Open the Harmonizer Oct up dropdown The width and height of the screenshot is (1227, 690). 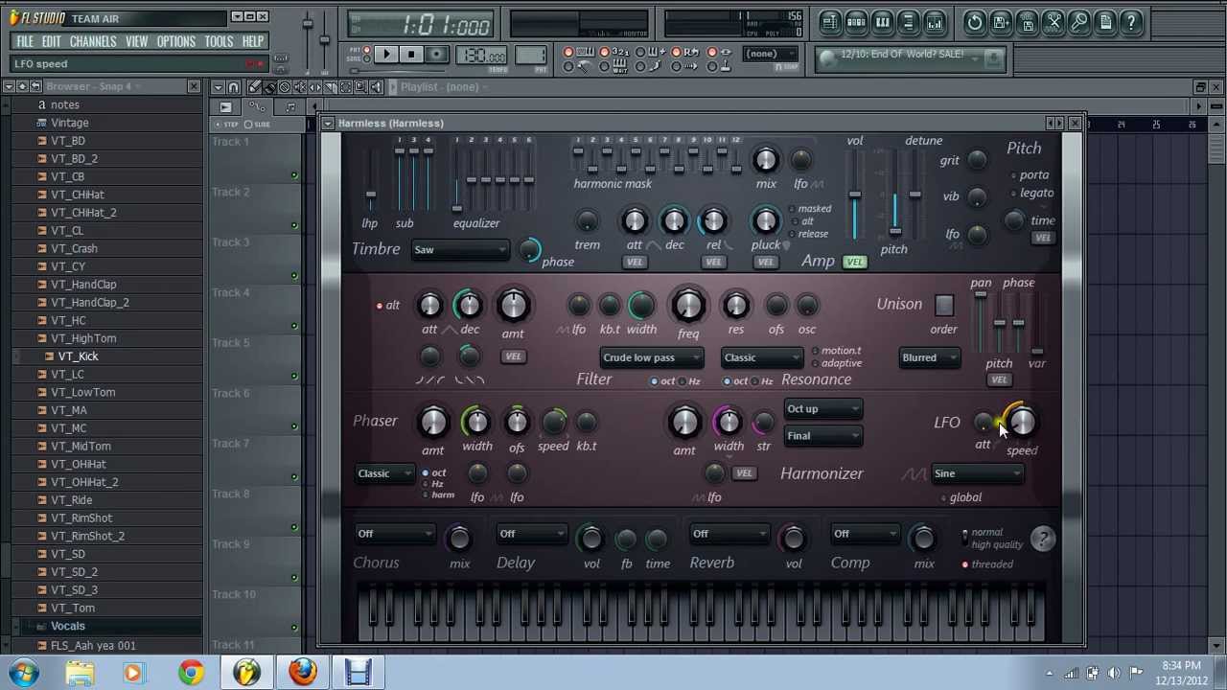[823, 409]
